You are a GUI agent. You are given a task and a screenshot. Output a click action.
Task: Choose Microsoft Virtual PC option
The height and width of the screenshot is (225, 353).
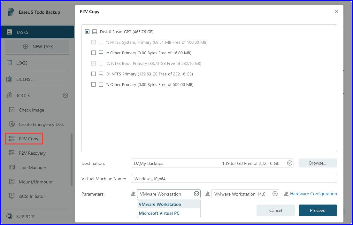[169, 213]
